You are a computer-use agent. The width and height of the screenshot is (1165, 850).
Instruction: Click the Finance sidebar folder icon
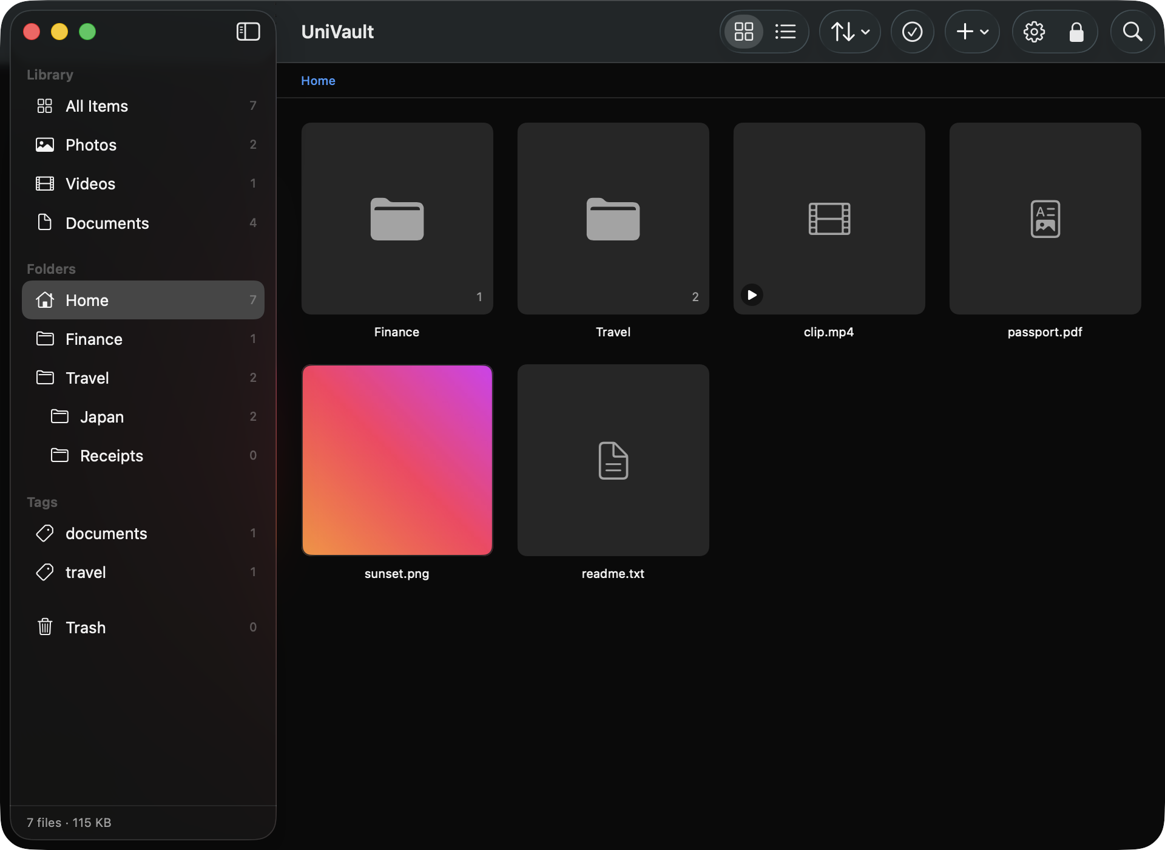point(45,338)
